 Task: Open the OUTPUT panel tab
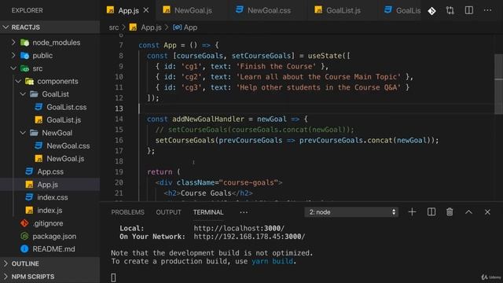(x=168, y=212)
